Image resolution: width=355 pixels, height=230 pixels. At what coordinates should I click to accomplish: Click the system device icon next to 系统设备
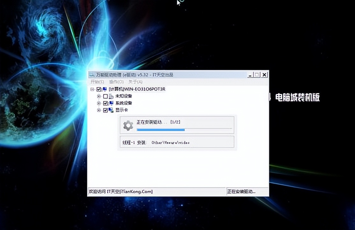(111, 103)
